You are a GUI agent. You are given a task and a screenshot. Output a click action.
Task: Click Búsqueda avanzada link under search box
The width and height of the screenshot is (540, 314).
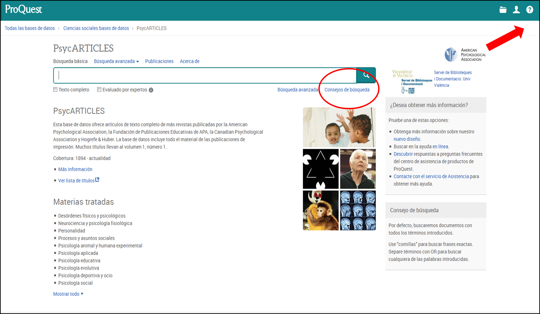(x=298, y=90)
